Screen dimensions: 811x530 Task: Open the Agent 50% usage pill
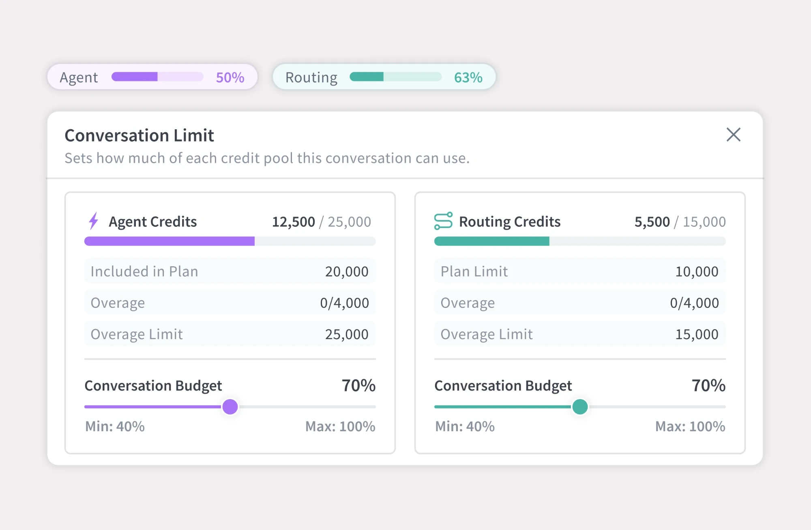click(152, 77)
